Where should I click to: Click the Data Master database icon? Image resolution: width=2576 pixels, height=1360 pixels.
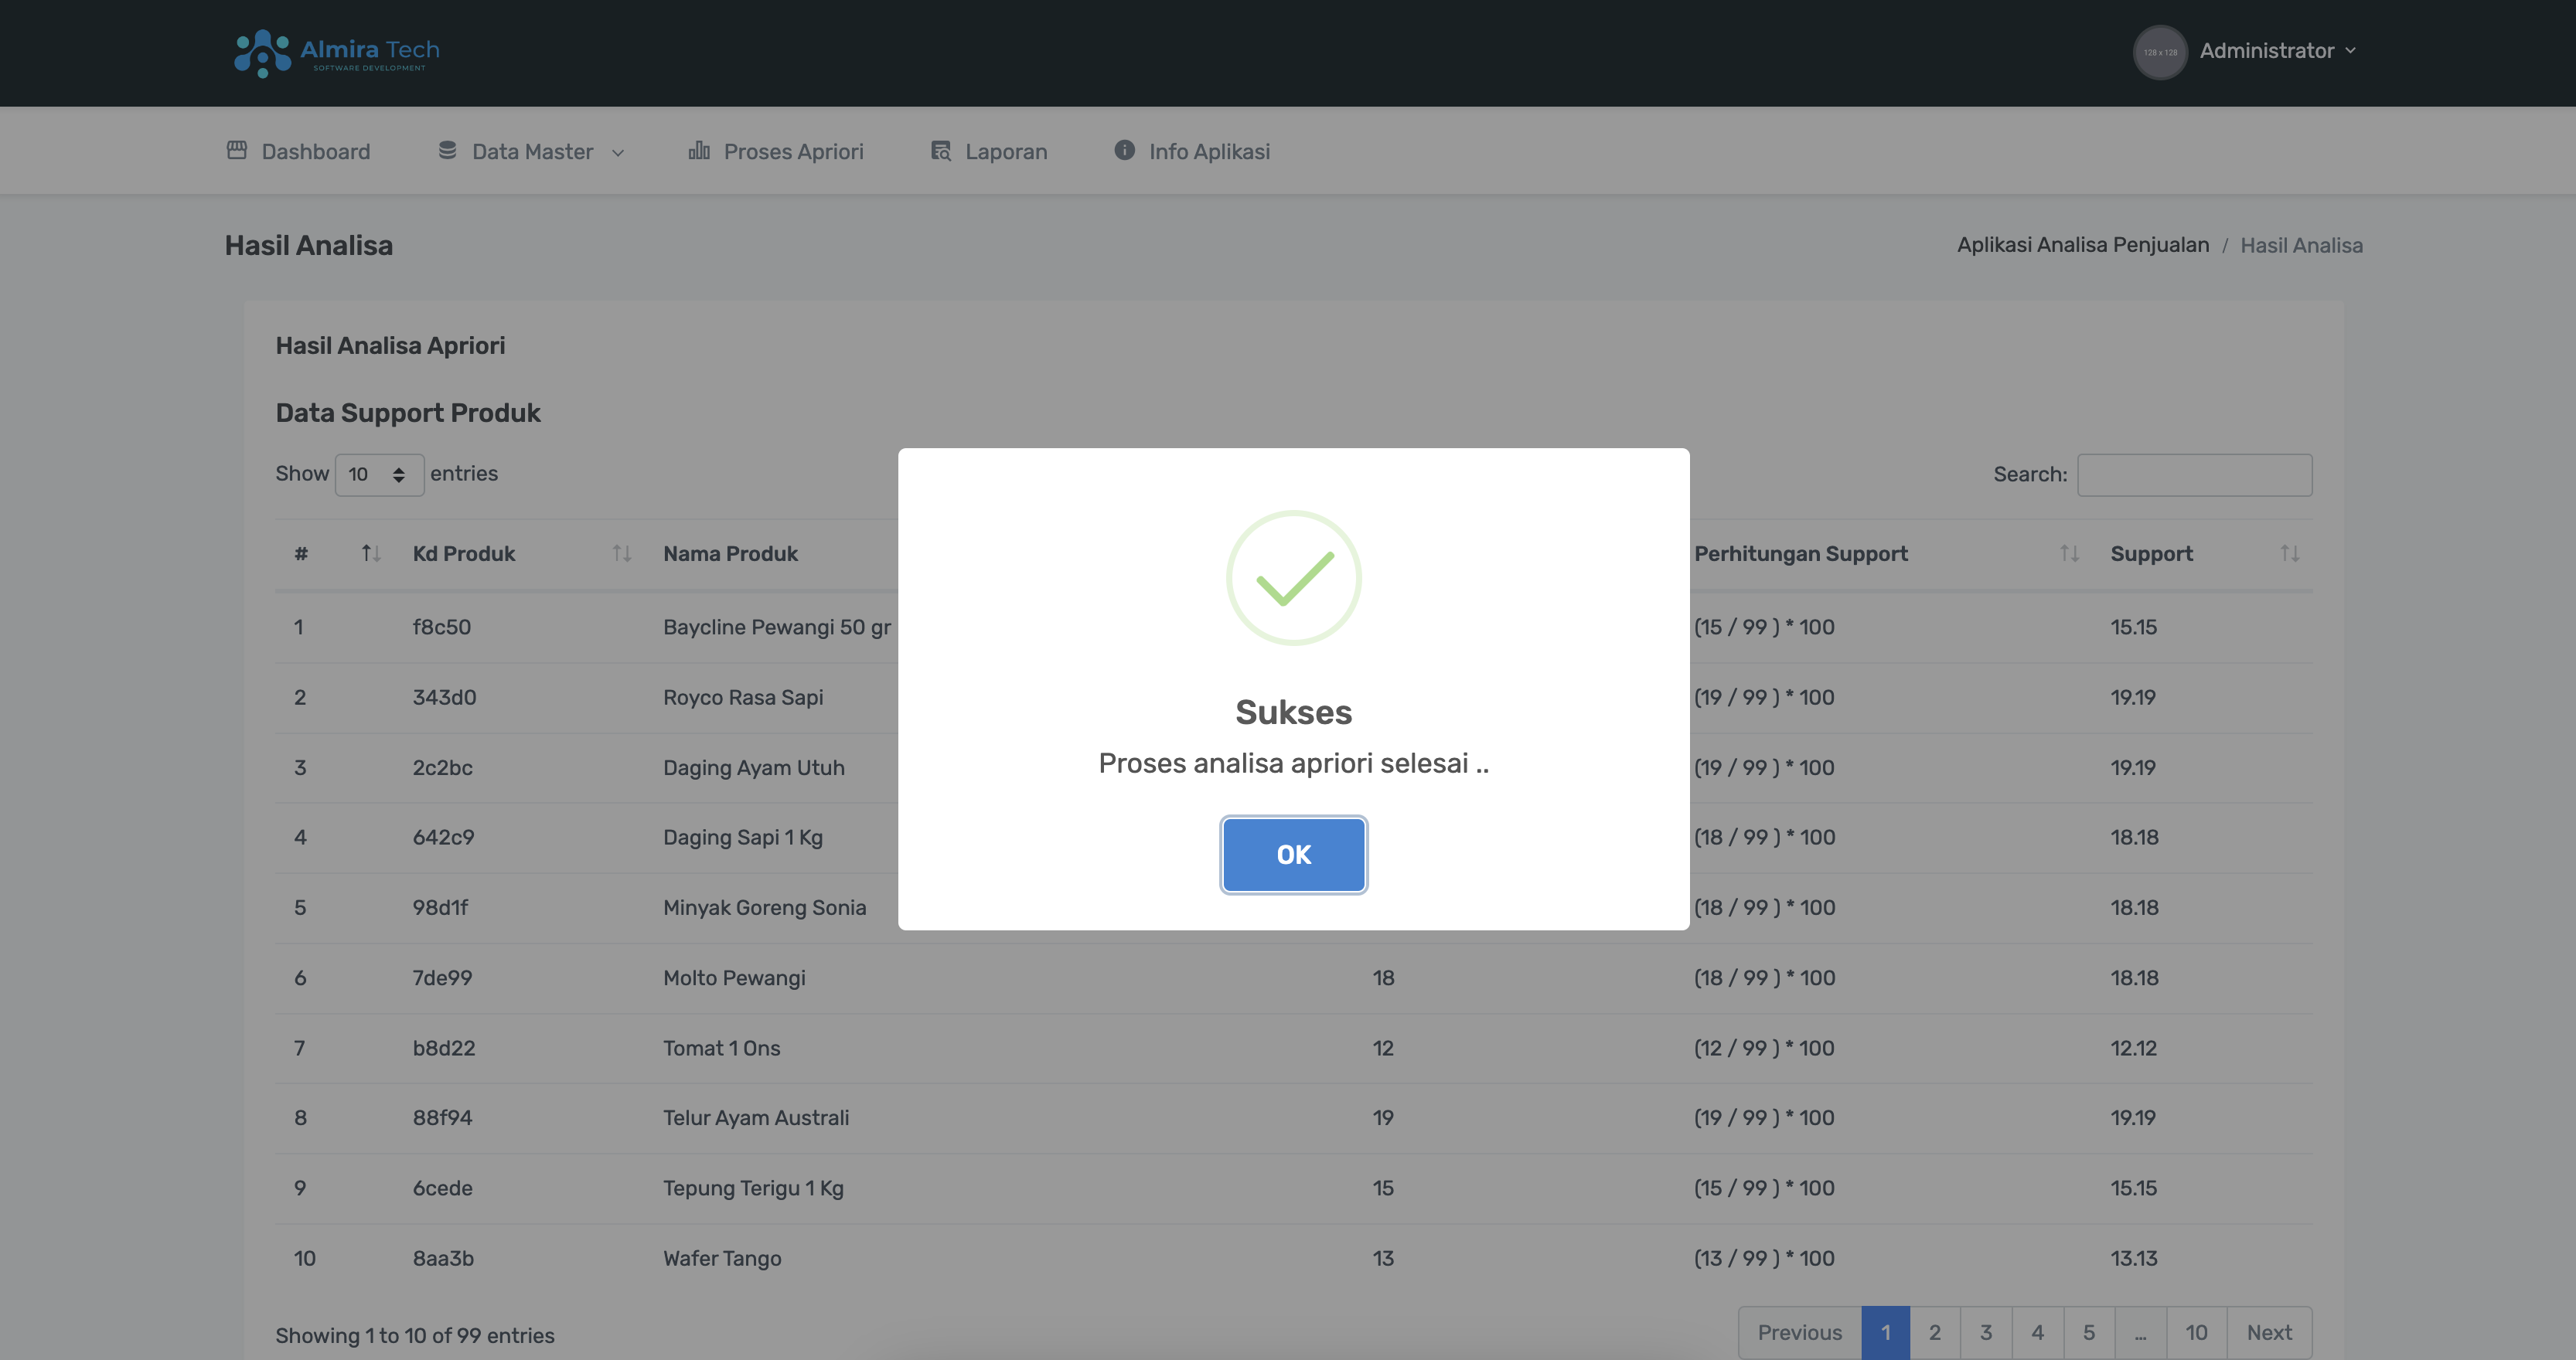(447, 150)
